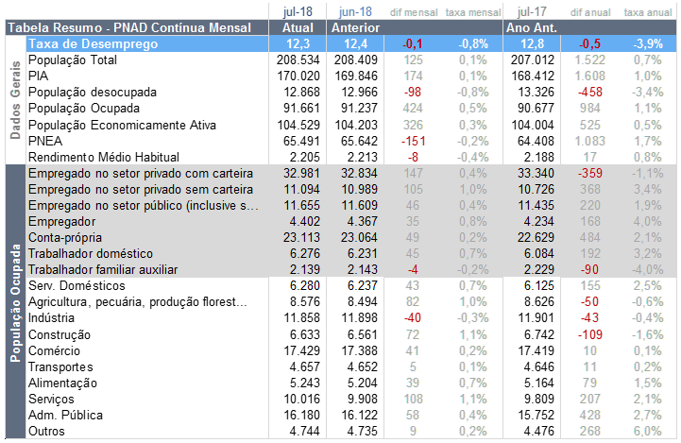This screenshot has width=681, height=443.
Task: Click the -98 monthly difference cell
Action: [x=413, y=92]
